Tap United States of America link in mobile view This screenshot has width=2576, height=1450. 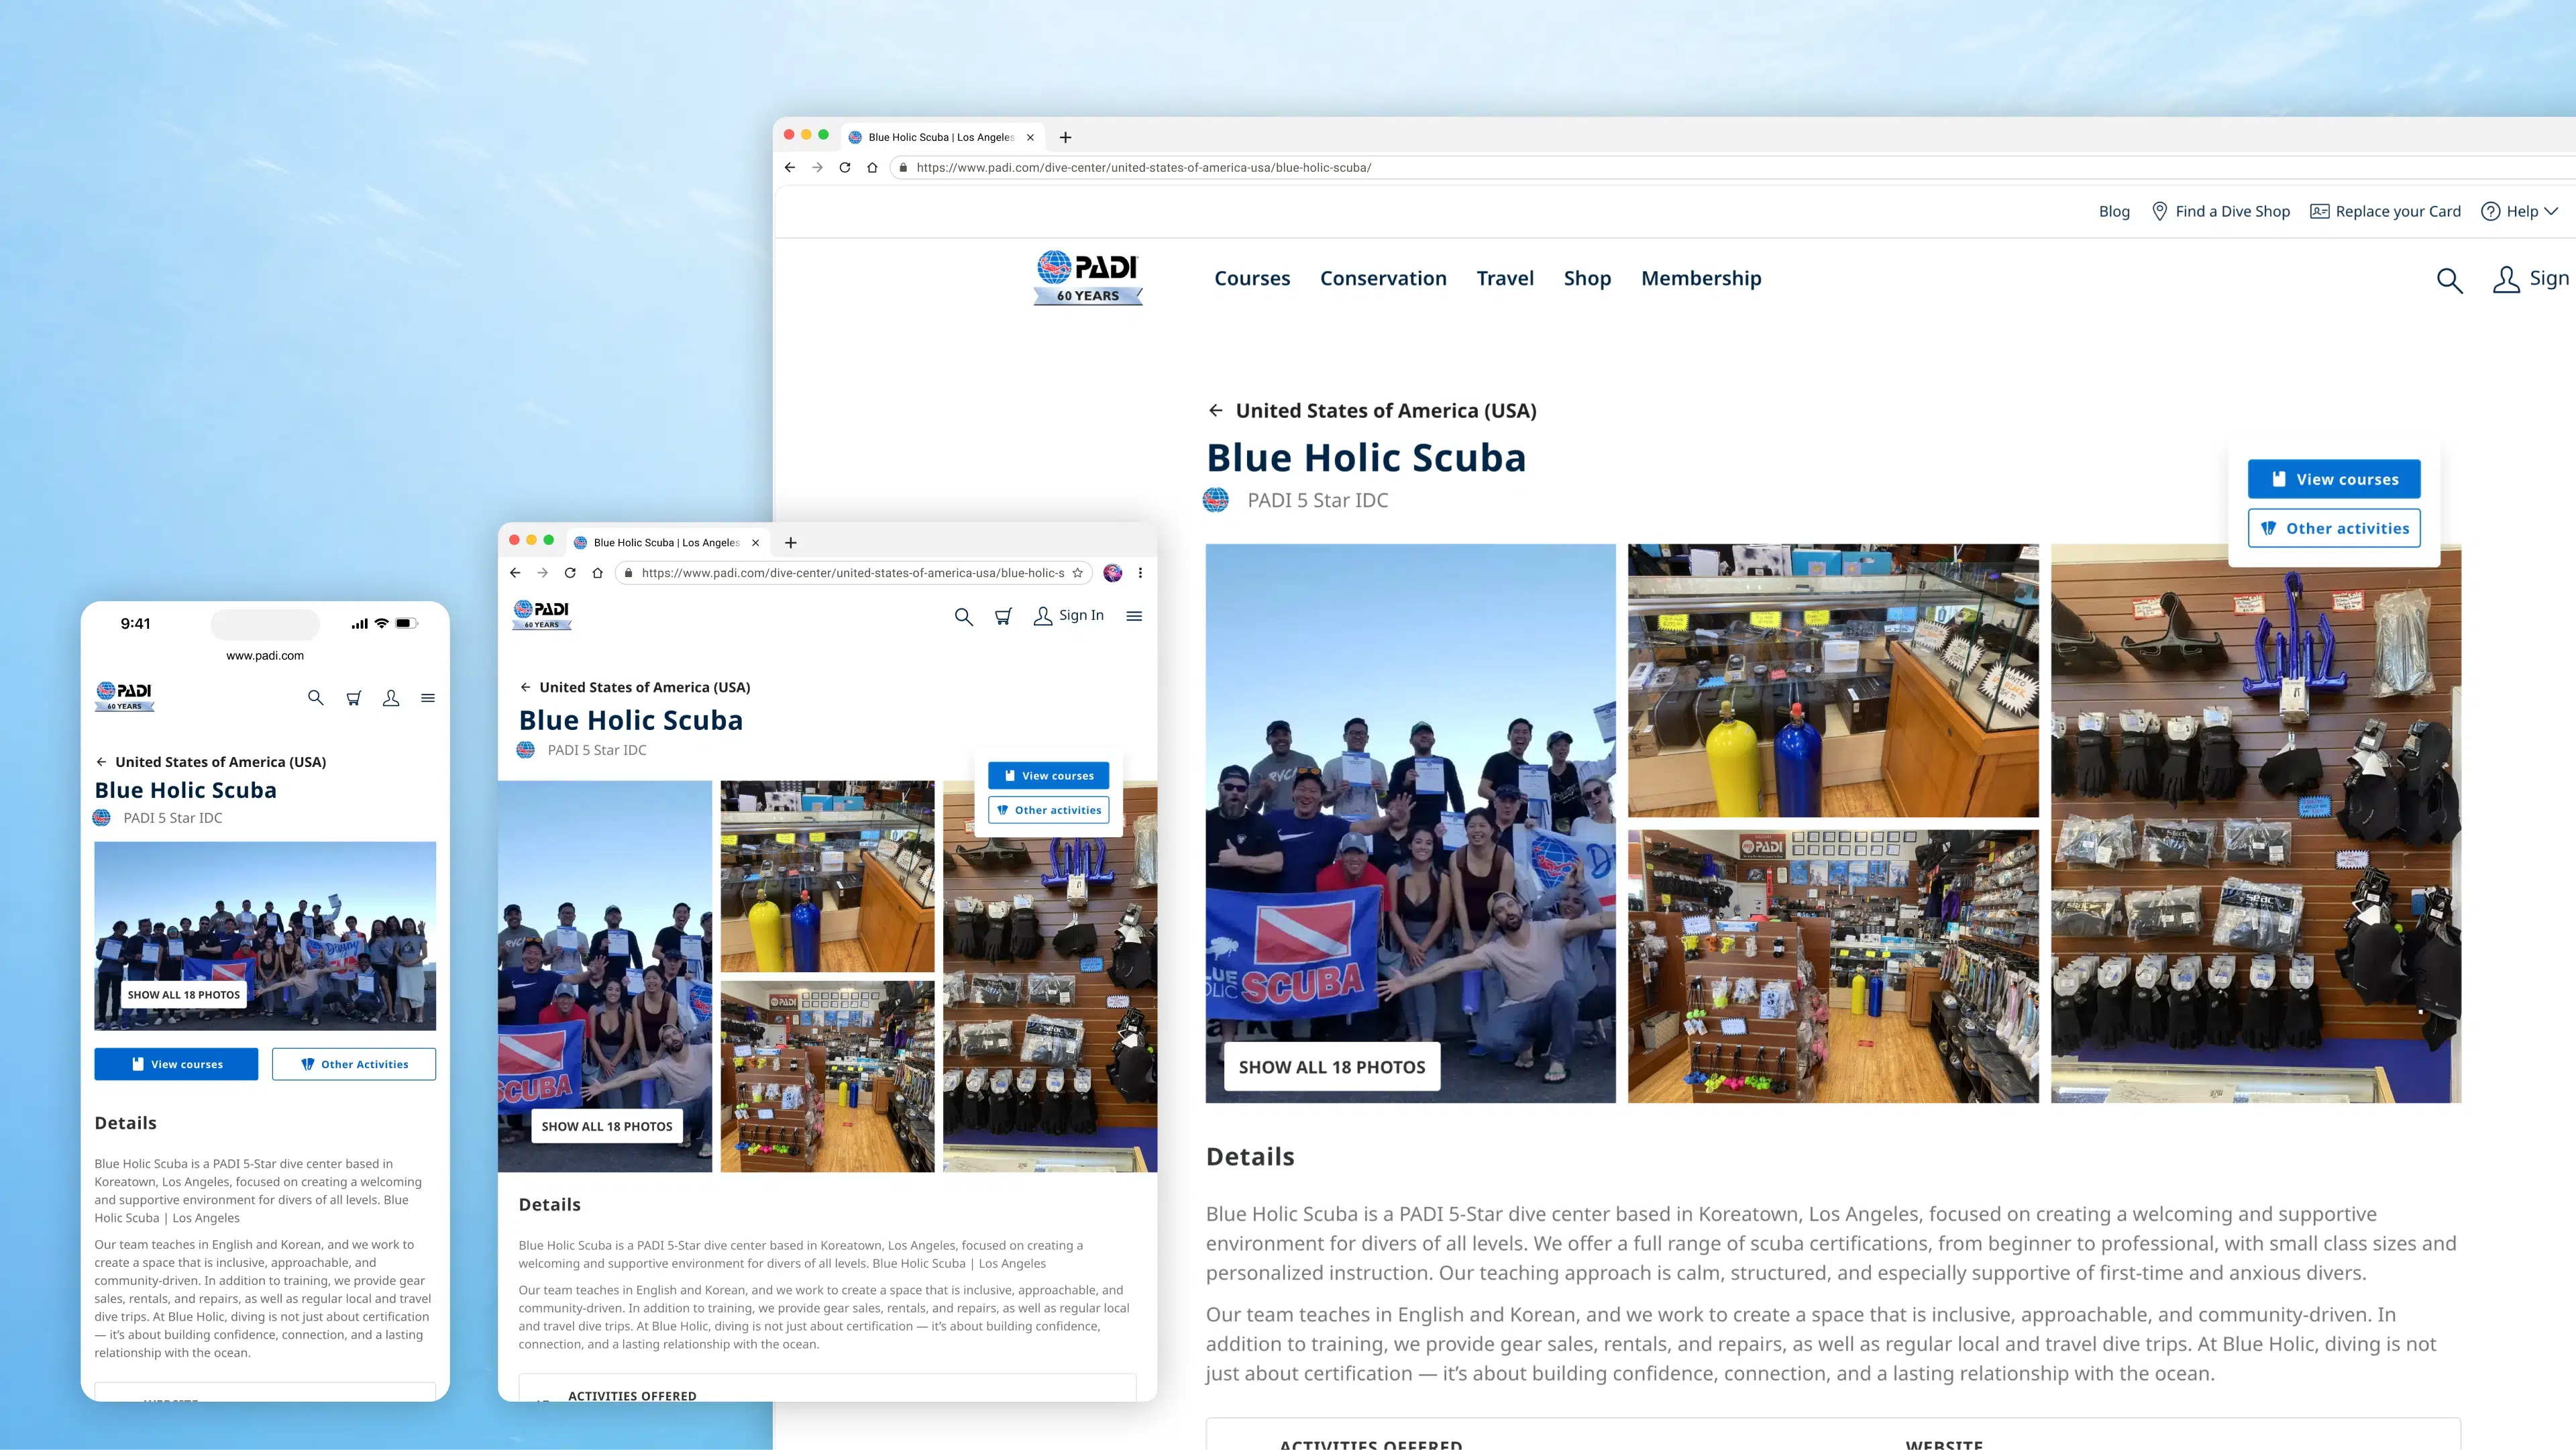[x=220, y=762]
